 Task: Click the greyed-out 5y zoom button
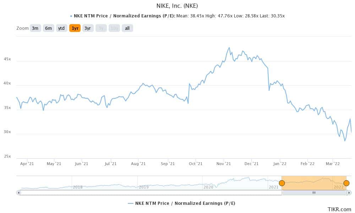click(101, 28)
